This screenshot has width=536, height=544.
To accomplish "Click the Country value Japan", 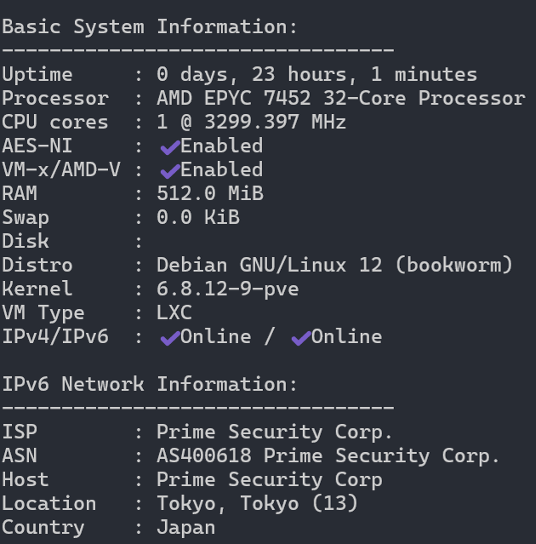I will click(x=185, y=527).
